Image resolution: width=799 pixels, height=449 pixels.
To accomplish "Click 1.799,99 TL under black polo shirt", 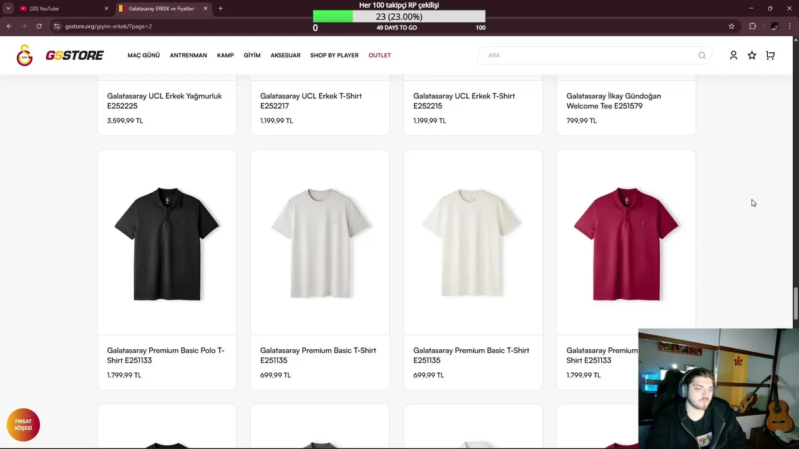I will coord(124,375).
